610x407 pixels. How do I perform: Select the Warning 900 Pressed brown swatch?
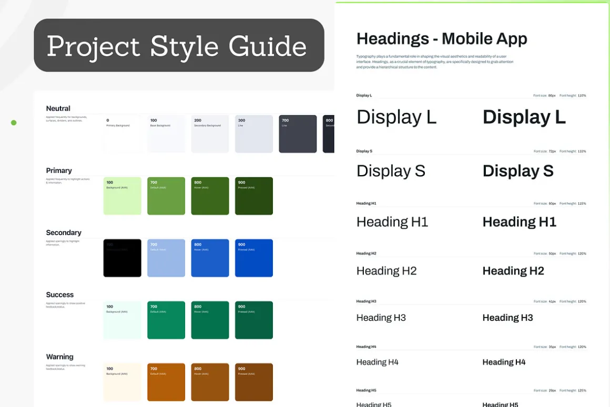click(x=253, y=382)
